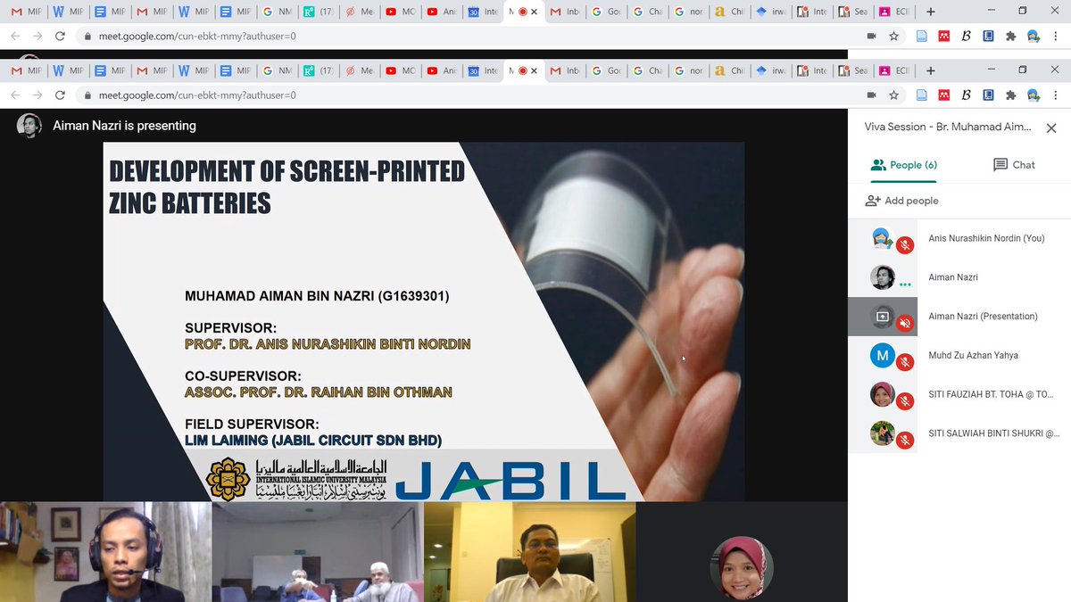1071x602 pixels.
Task: Click blue document extension in topmost toolbar
Action: click(x=922, y=37)
